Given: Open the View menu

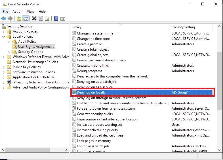Looking at the screenshot, I should click(x=30, y=12).
